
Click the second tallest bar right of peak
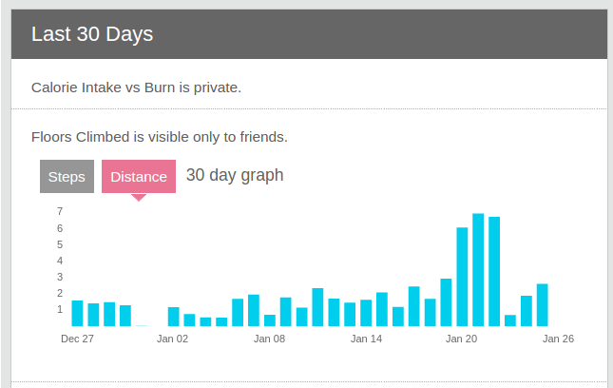[x=494, y=271]
